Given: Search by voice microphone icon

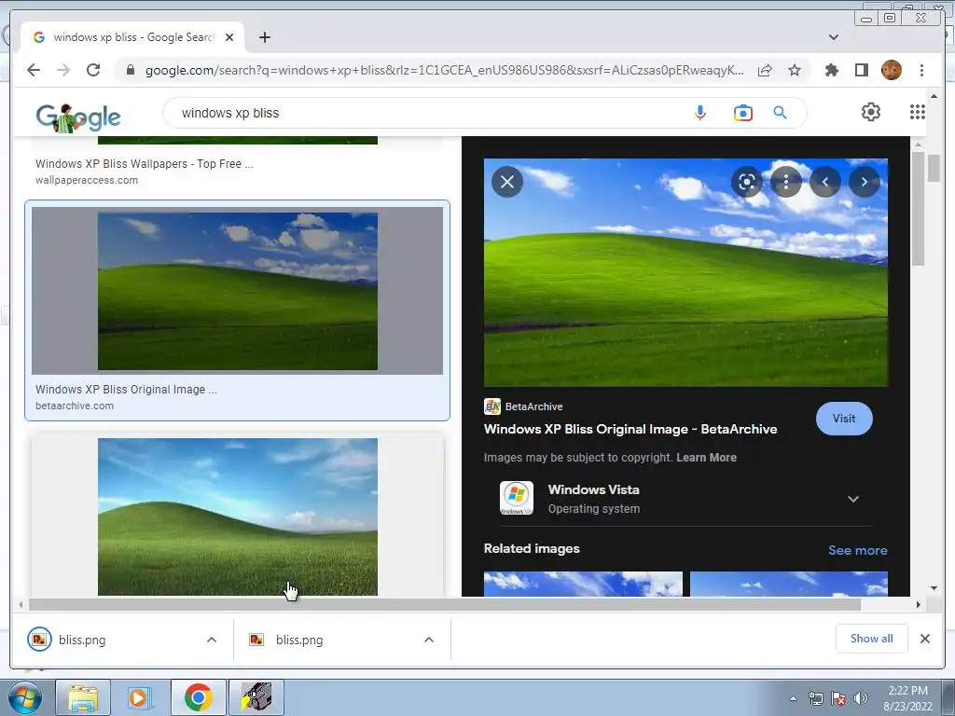Looking at the screenshot, I should pos(700,113).
